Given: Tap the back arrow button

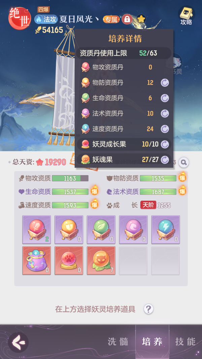Looking at the screenshot, I should pyautogui.click(x=18, y=342).
